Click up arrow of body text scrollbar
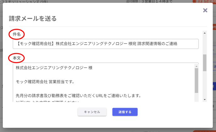This screenshot has width=216, height=132. [197, 66]
